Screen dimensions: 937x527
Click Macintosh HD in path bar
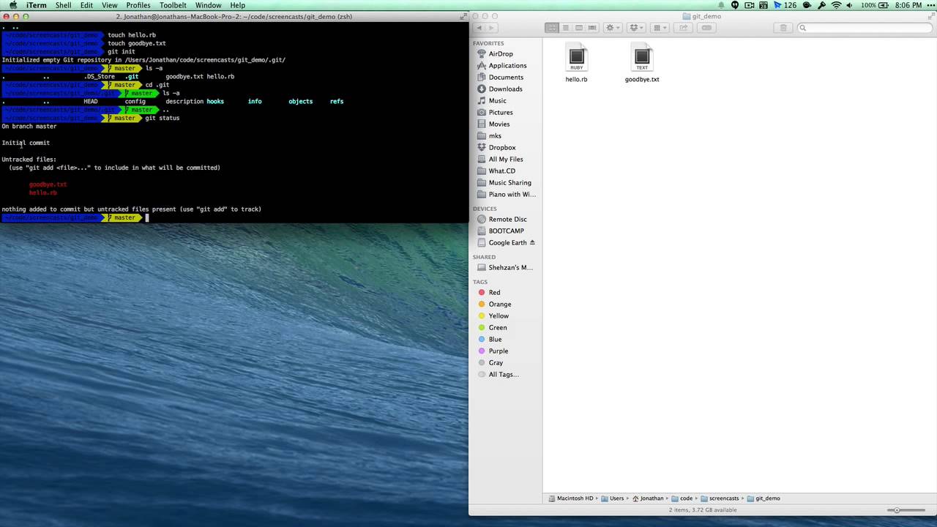(571, 498)
